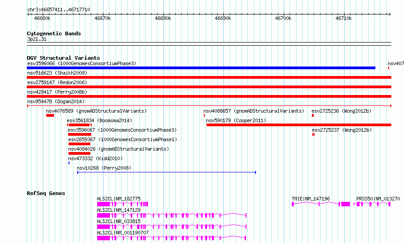Open the esv3561834 (Boomsma2014) label

pos(99,120)
